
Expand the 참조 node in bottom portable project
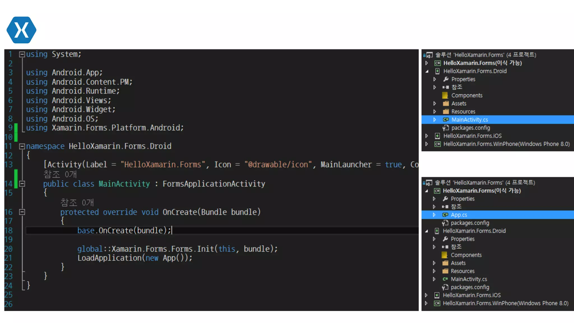pos(434,207)
